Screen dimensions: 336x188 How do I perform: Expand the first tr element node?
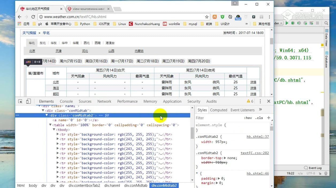point(58,134)
